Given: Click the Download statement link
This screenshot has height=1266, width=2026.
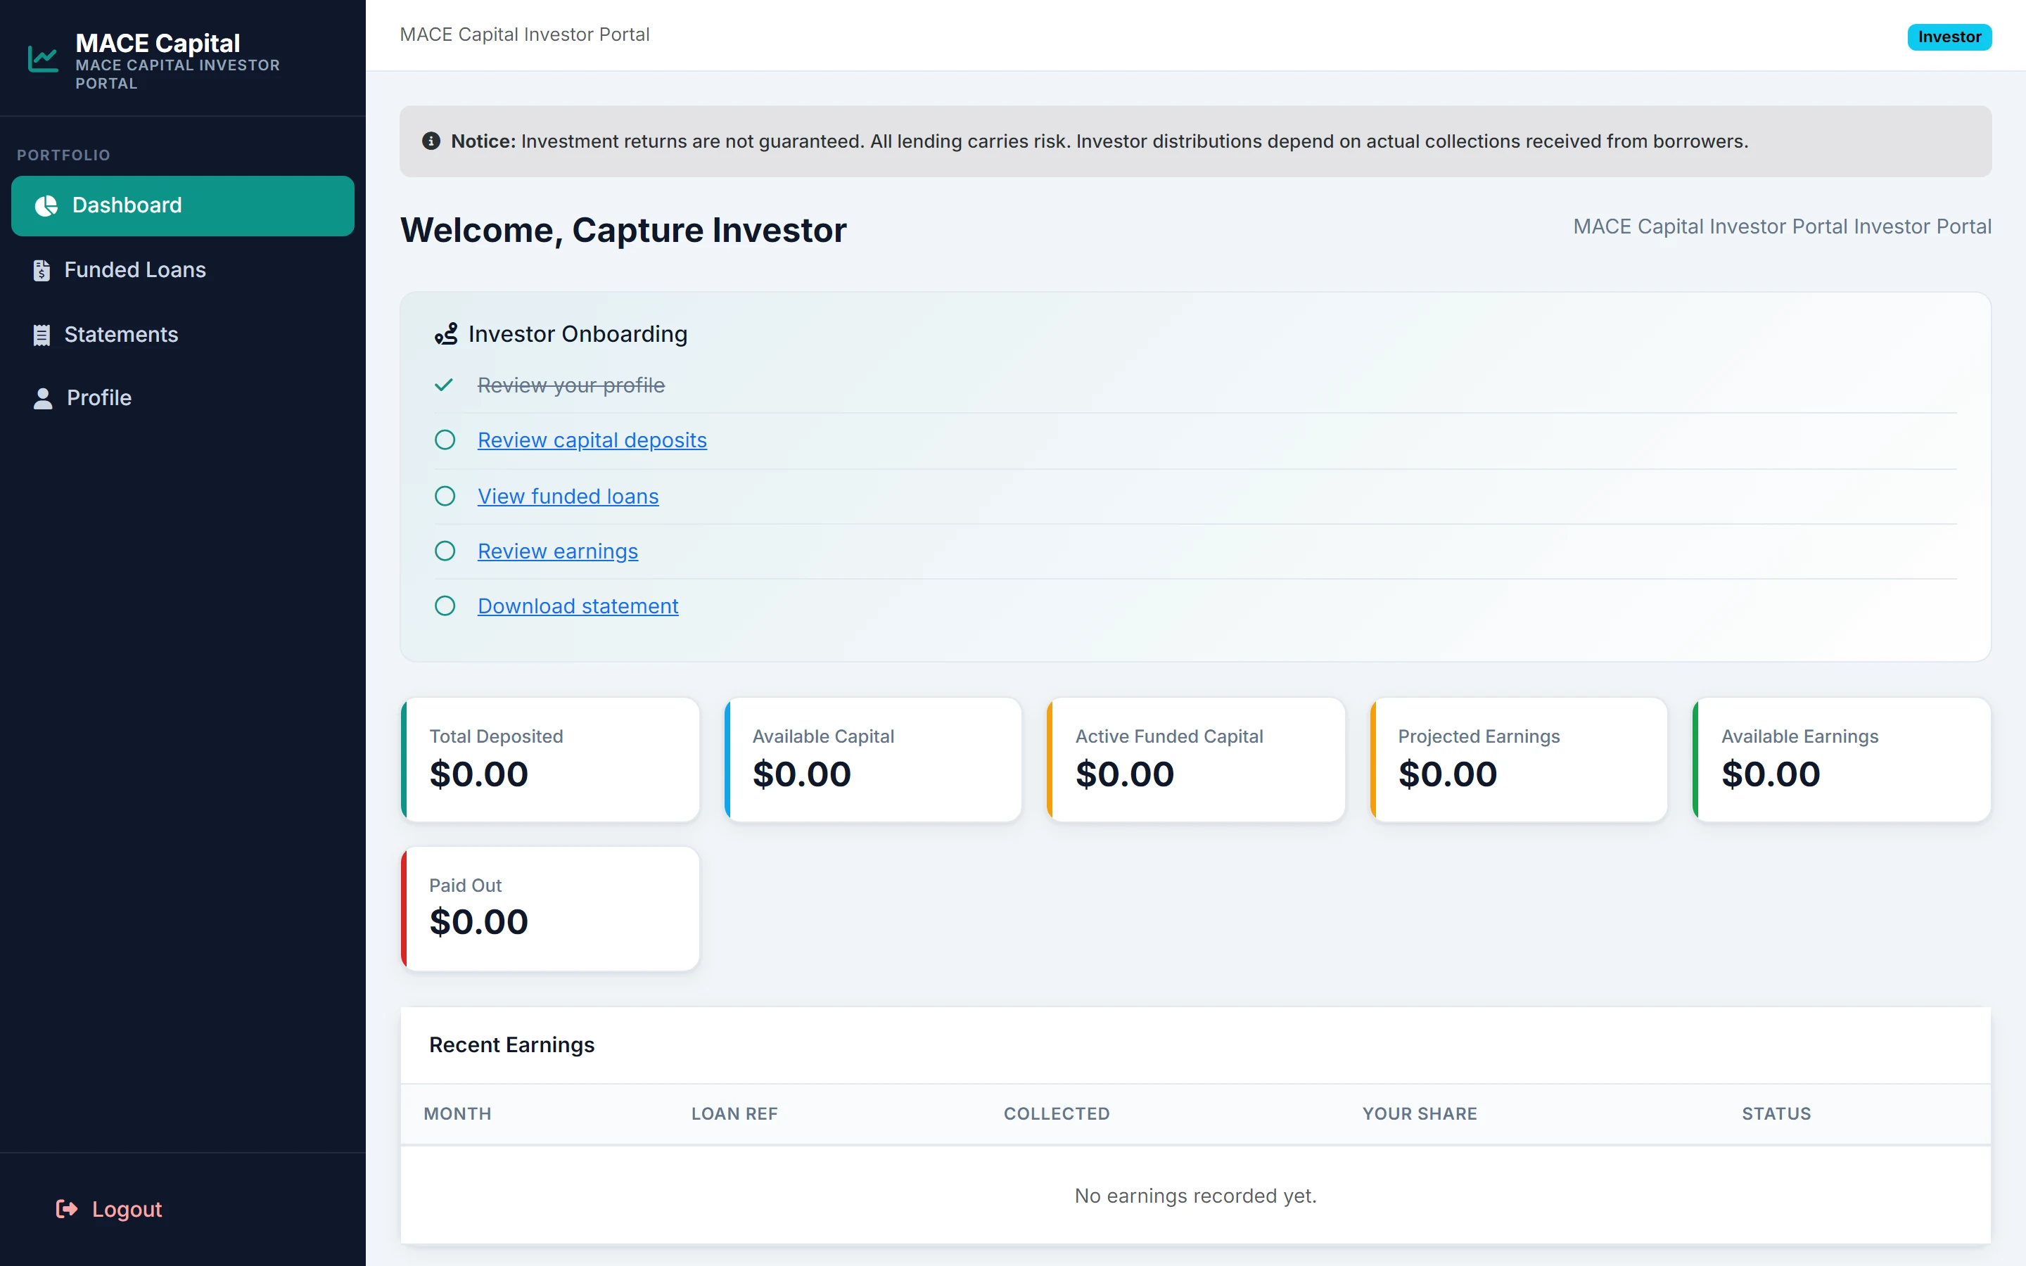Looking at the screenshot, I should coord(578,606).
